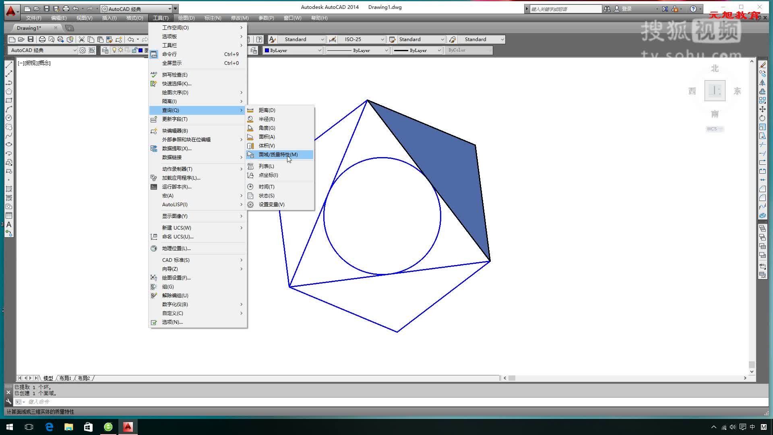The image size is (773, 435).
Task: Select Standard text style dropdown
Action: tap(301, 39)
